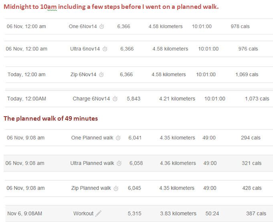
Task: Open the Ultra 6nov14 activity entry
Action: coord(85,49)
